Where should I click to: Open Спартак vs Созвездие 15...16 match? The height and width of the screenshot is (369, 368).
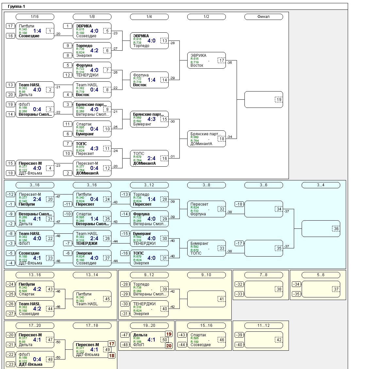click(x=206, y=340)
